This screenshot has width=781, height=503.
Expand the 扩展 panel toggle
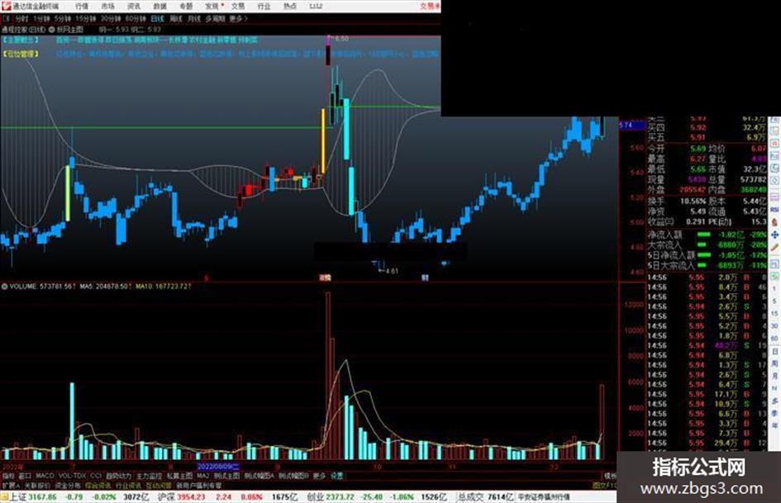tap(11, 485)
